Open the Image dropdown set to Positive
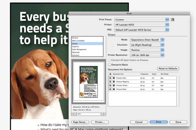196x130 pixels. pos(147,50)
